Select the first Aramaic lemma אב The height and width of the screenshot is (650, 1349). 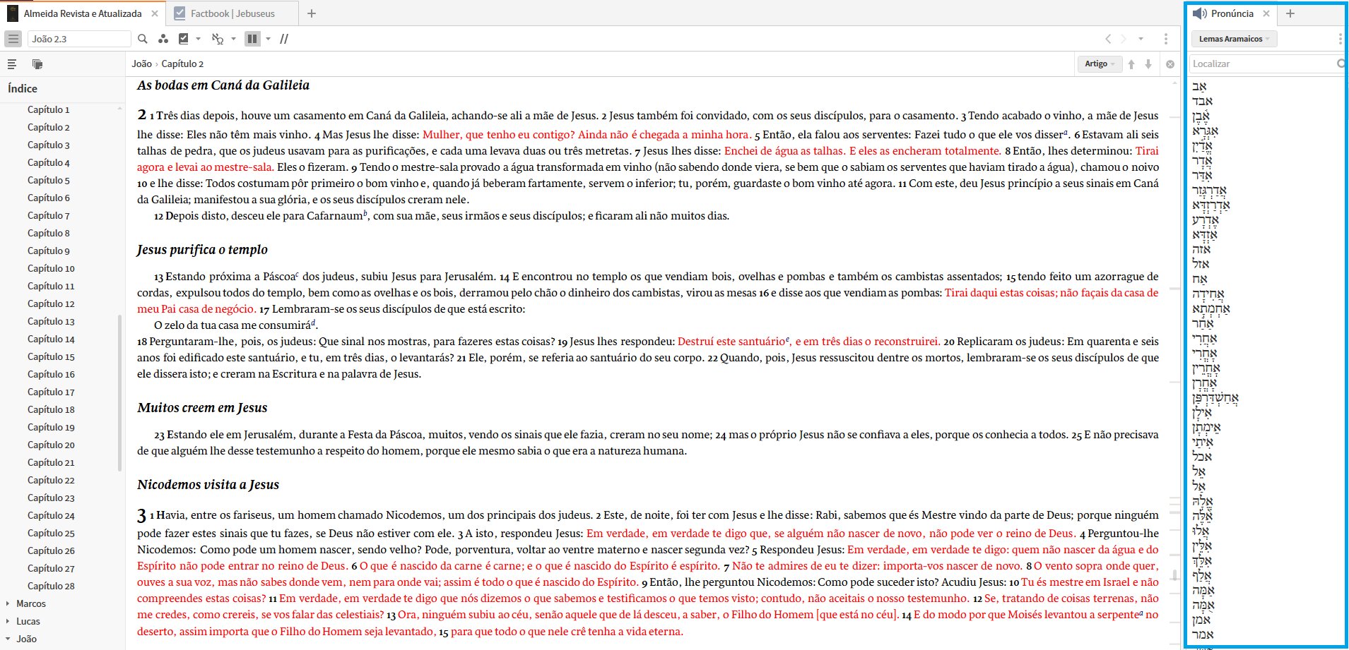point(1199,86)
